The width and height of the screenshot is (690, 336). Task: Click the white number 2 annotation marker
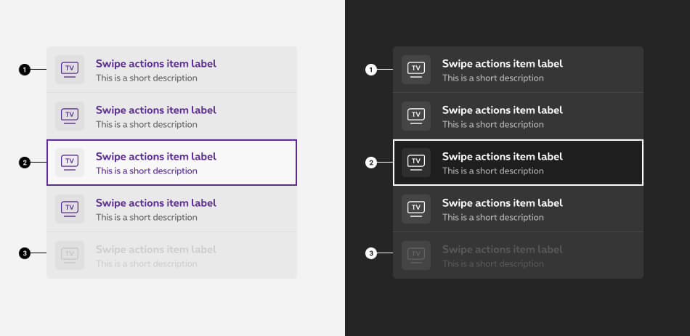pyautogui.click(x=371, y=163)
